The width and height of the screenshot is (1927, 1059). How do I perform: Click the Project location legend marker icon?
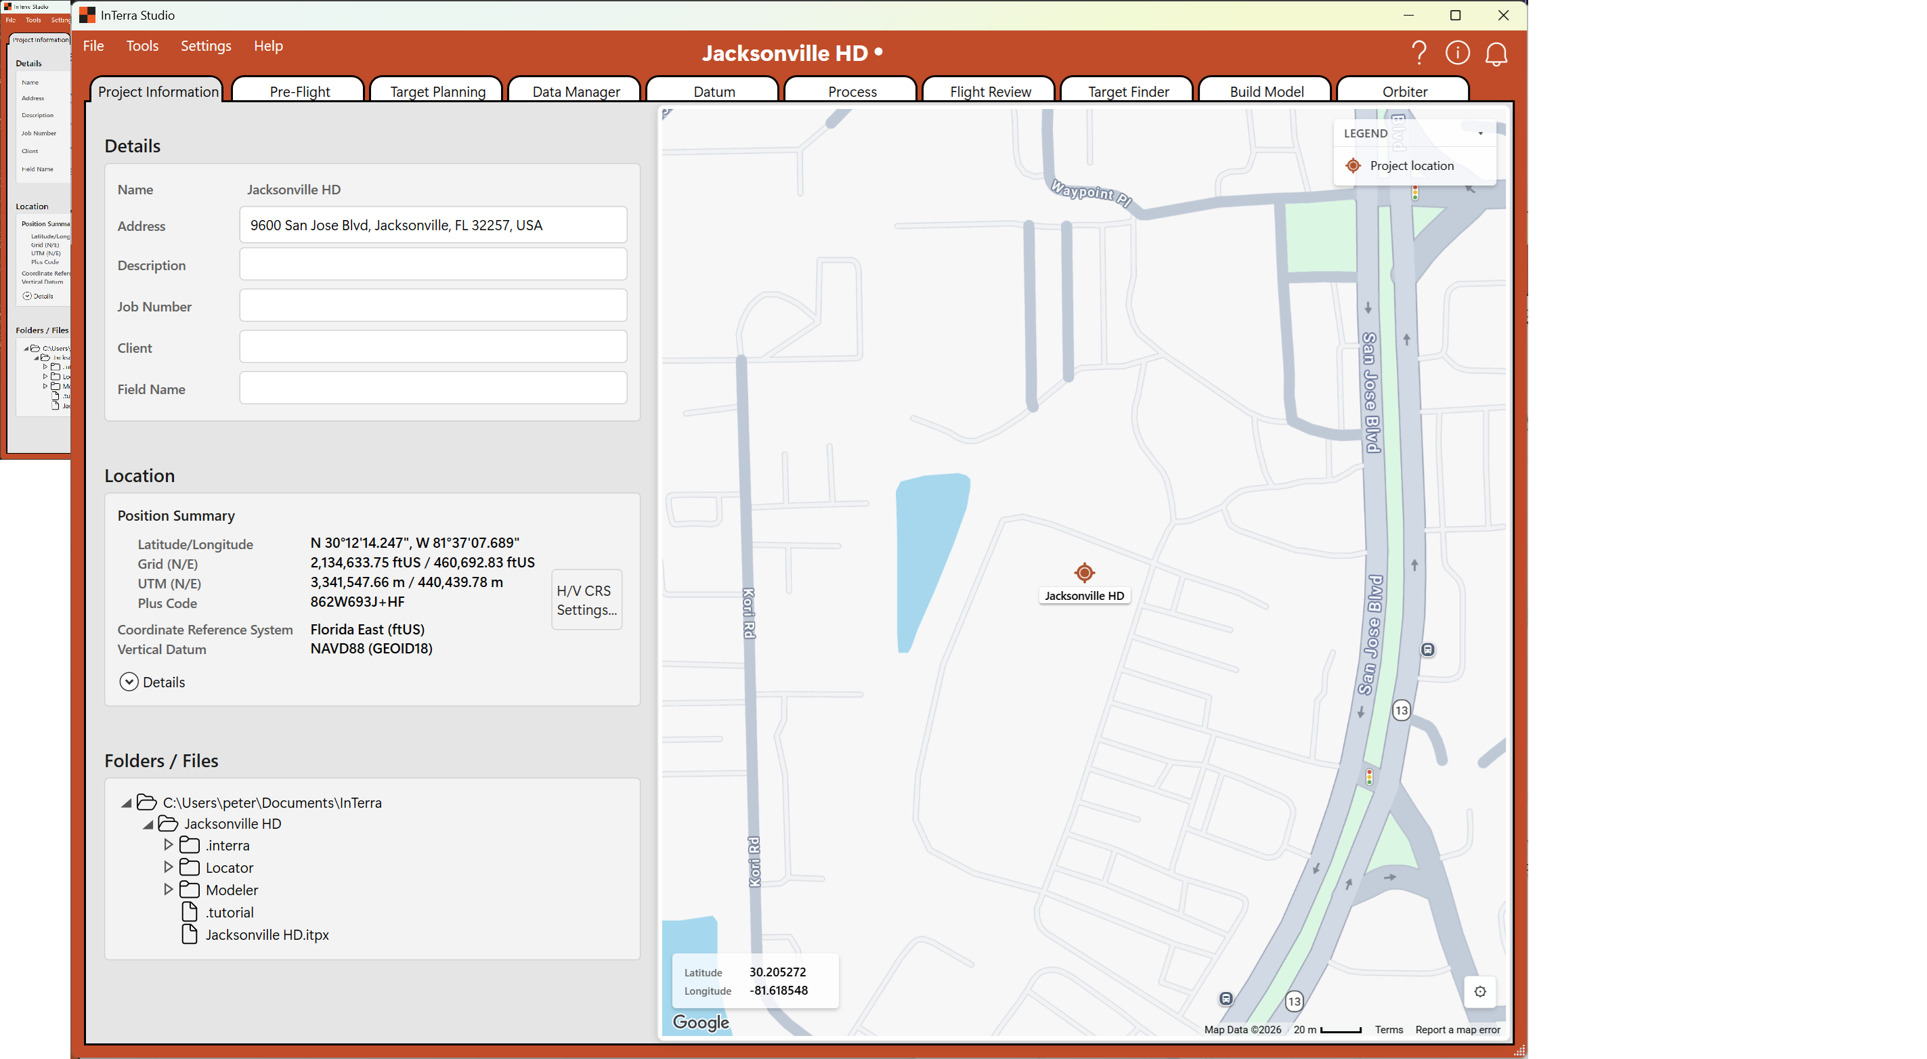[1353, 166]
